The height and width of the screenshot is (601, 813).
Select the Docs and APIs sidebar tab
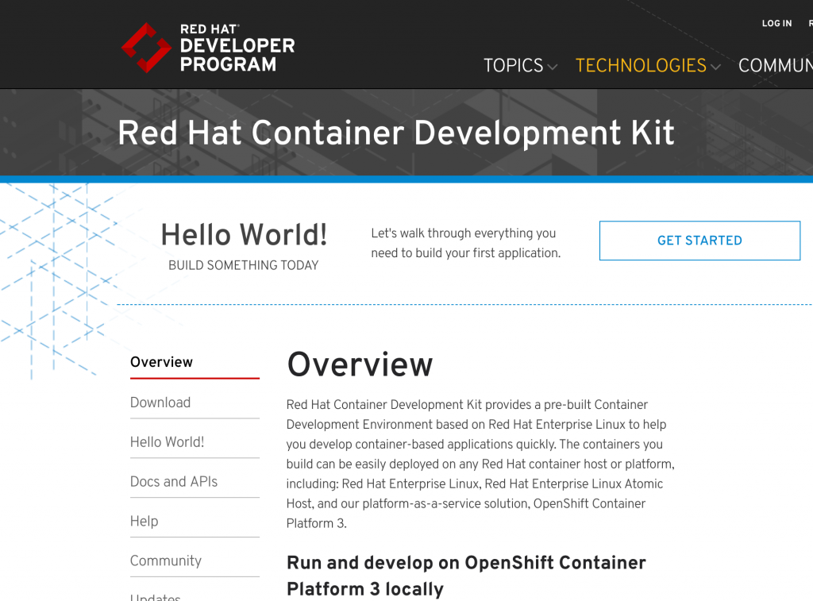(x=195, y=481)
